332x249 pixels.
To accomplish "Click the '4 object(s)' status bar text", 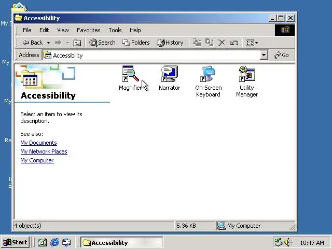I will 27,226.
